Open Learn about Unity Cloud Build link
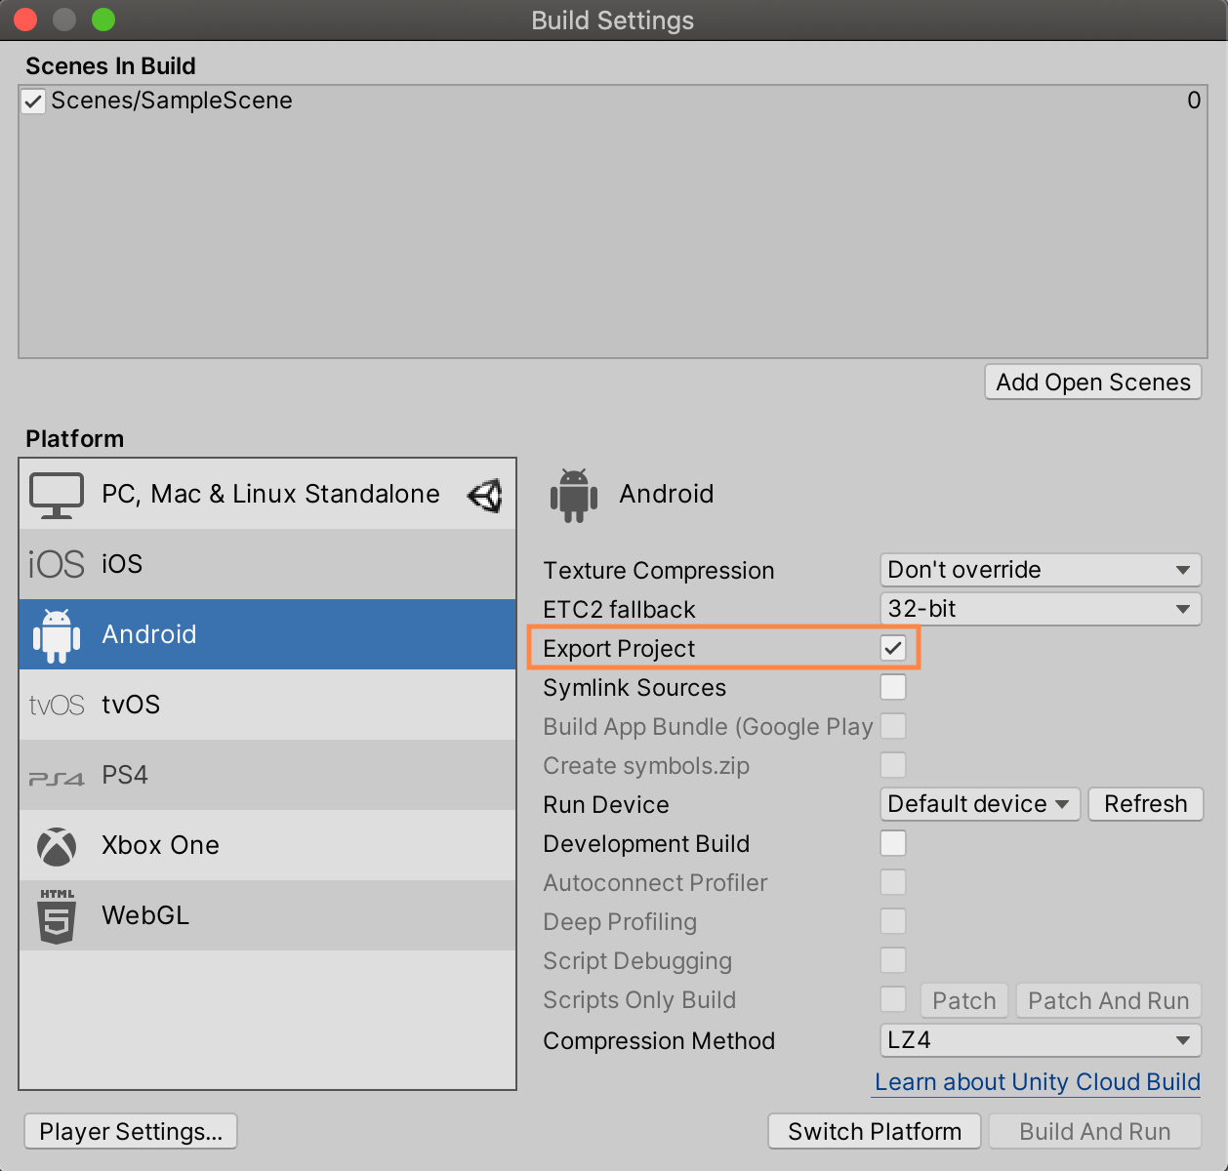Screen dimensions: 1228x1171 pyautogui.click(x=1038, y=1082)
